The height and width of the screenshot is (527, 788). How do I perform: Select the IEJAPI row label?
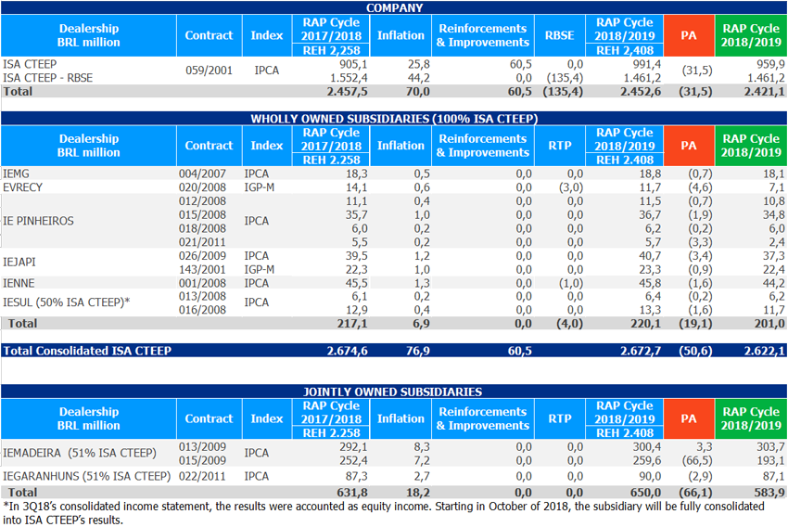pyautogui.click(x=19, y=263)
